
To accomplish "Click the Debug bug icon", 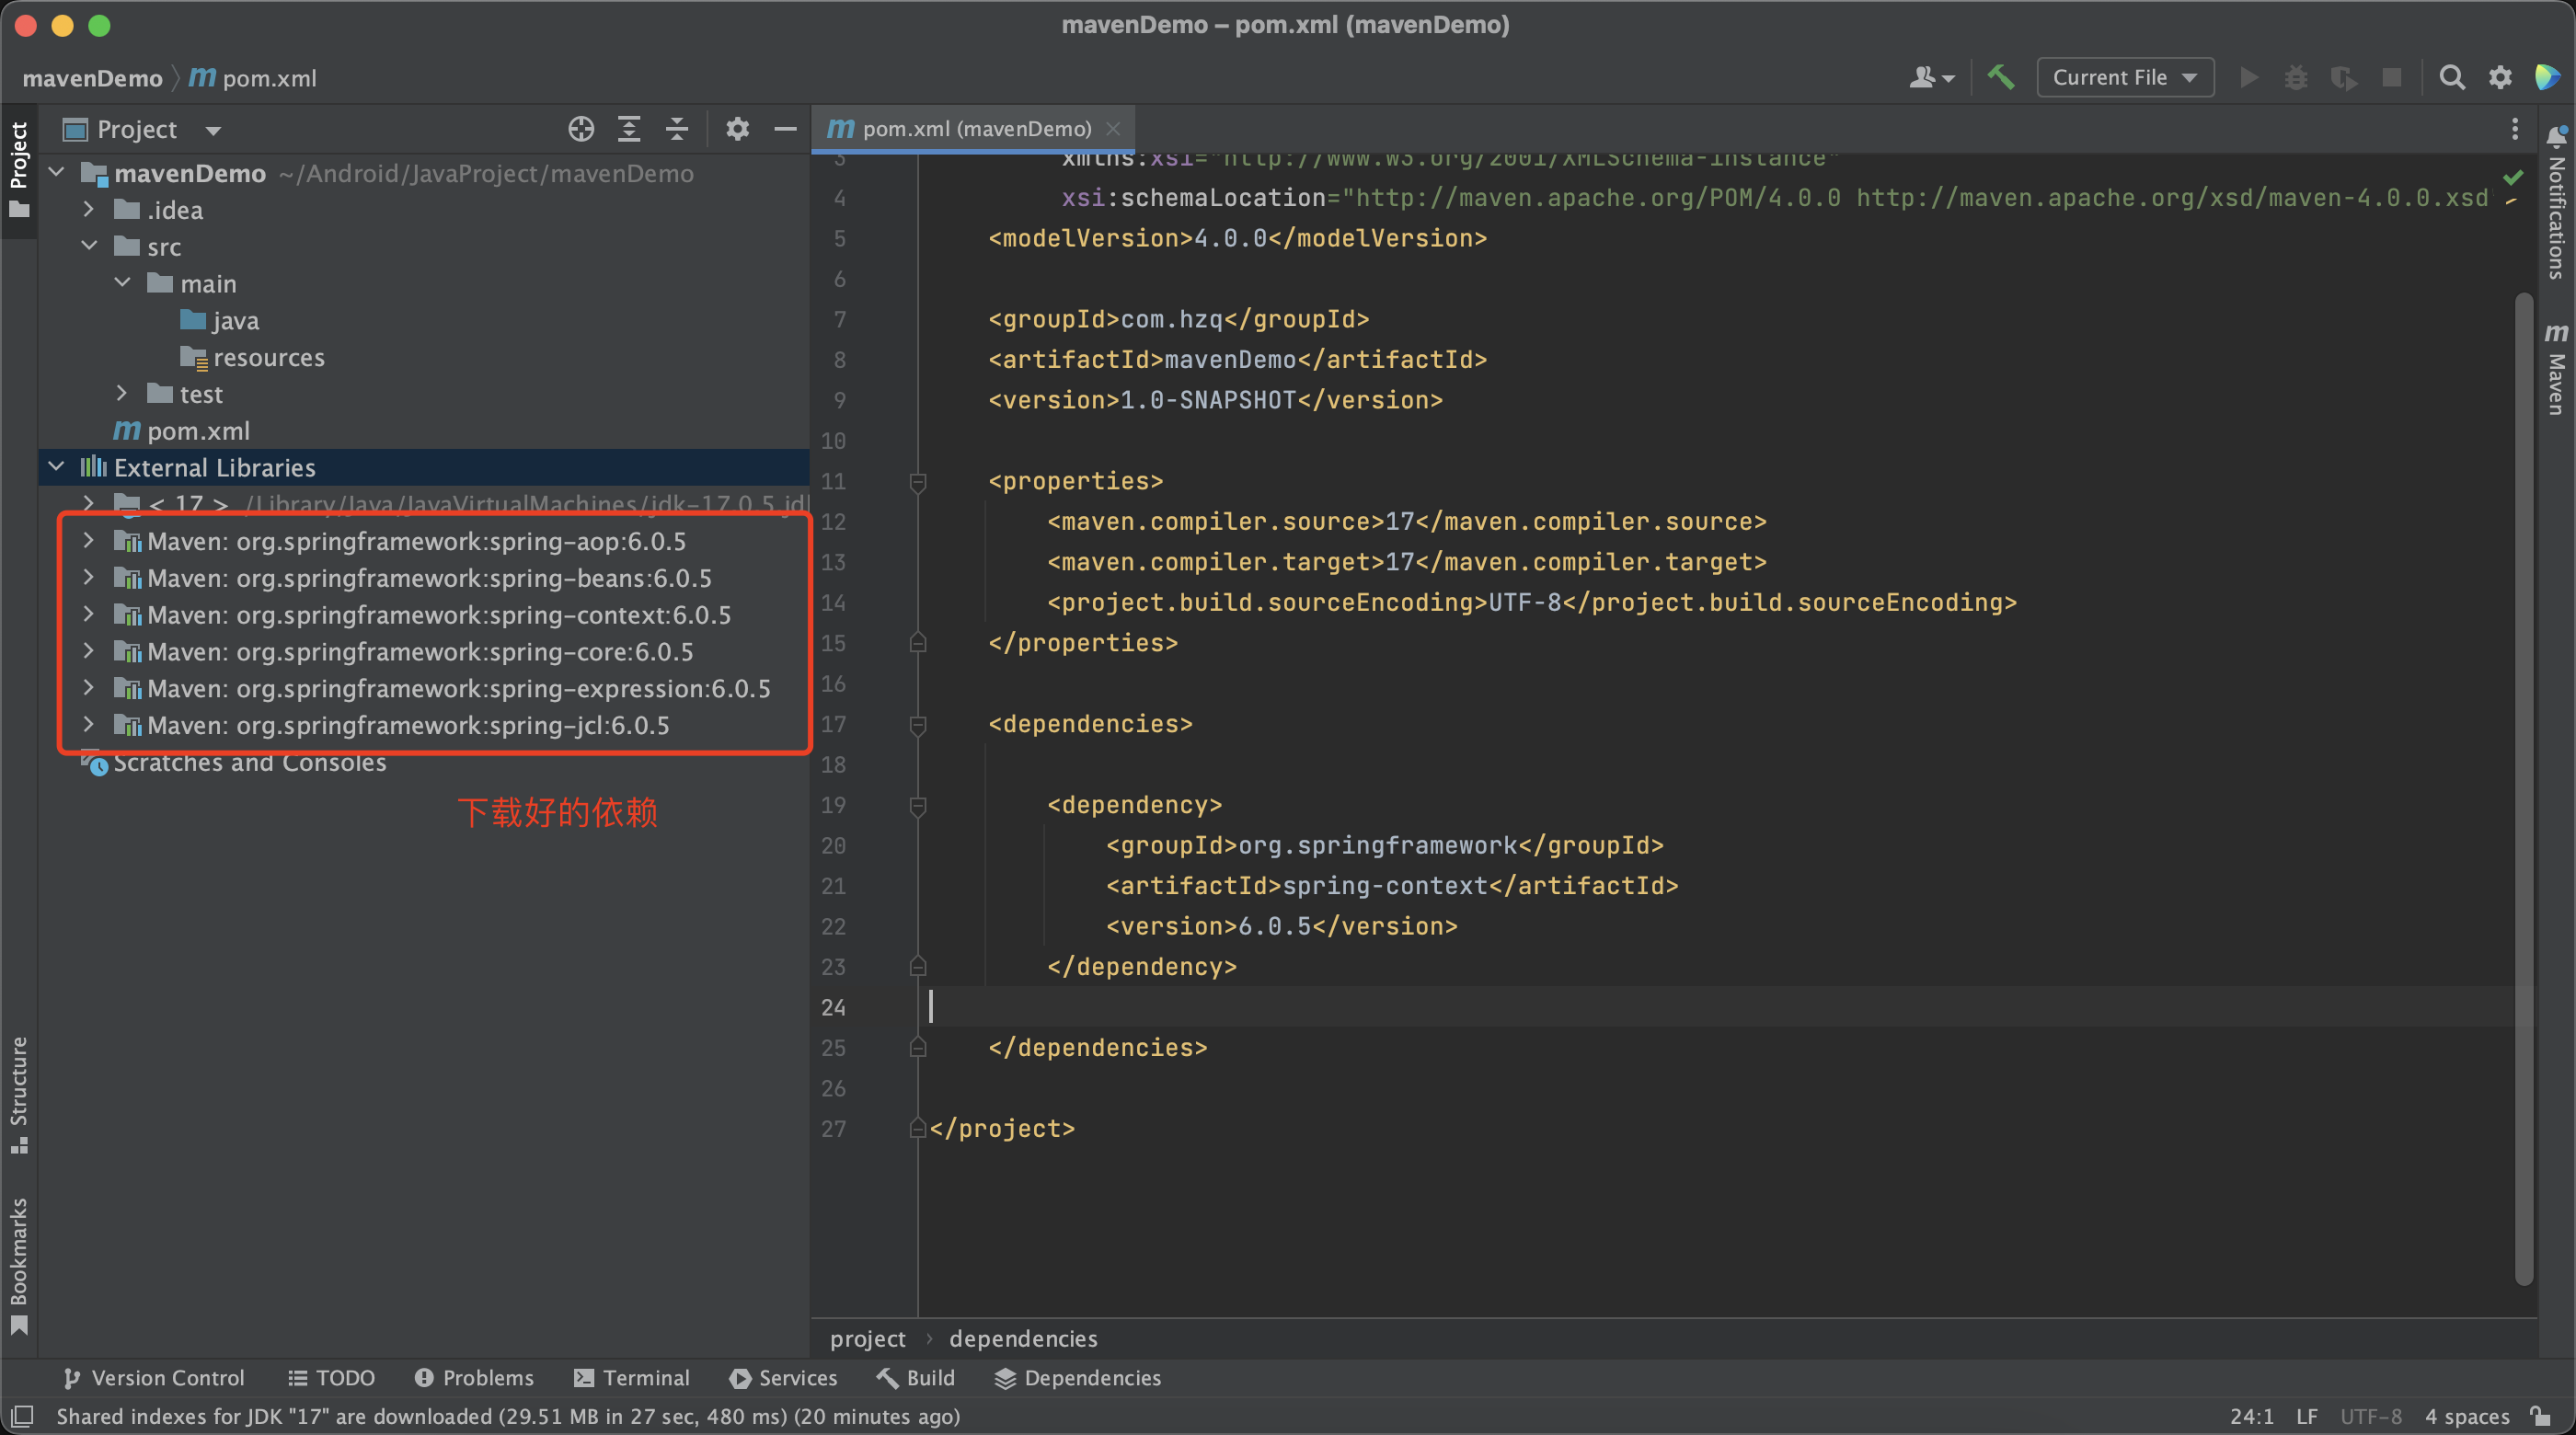I will coord(2296,77).
